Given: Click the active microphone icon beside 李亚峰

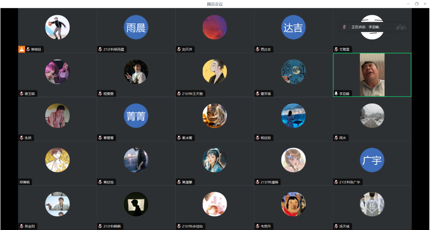Looking at the screenshot, I should 336,94.
